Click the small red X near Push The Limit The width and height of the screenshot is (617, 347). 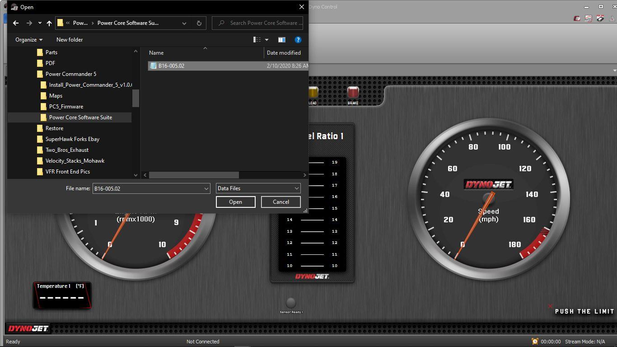pos(550,306)
